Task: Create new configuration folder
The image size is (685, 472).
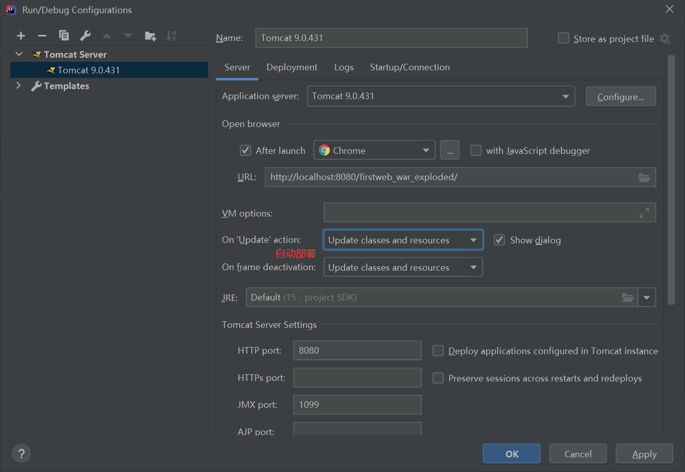Action: (x=150, y=35)
